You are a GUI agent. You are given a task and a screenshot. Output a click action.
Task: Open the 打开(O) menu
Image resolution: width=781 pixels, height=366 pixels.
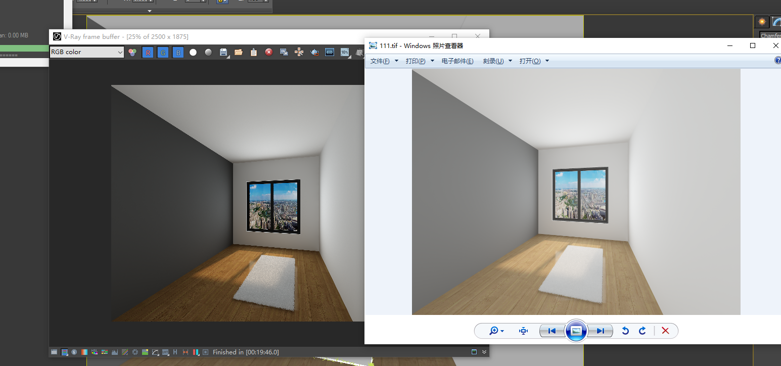[534, 61]
